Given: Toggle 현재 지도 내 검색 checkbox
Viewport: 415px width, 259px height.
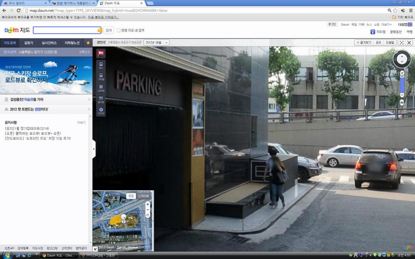Looking at the screenshot, I should coord(119,30).
